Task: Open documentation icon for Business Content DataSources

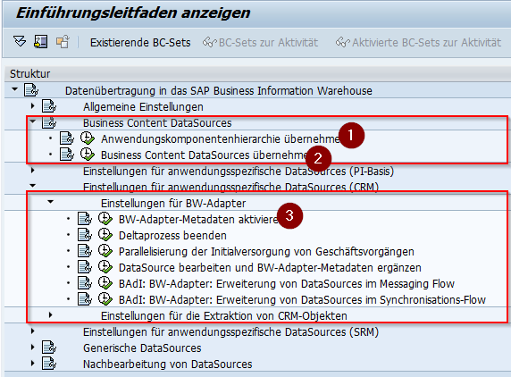Action: (x=49, y=122)
